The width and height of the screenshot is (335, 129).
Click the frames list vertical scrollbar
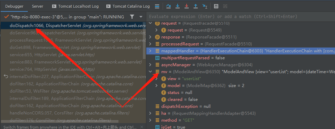[x=145, y=41]
